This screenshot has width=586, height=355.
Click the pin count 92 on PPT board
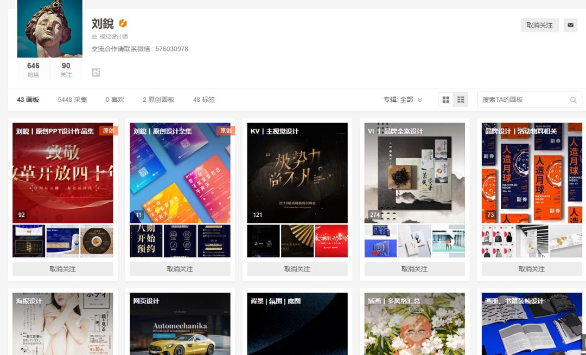[21, 215]
